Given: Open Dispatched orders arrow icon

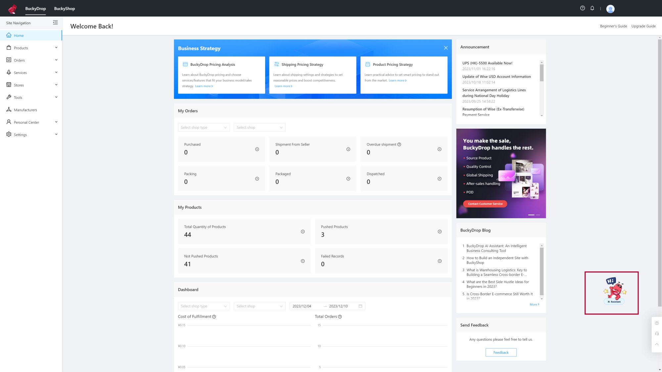Looking at the screenshot, I should [x=440, y=179].
